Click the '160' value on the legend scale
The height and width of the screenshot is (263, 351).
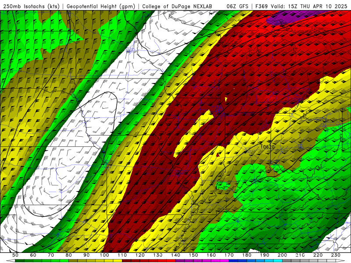211,255
